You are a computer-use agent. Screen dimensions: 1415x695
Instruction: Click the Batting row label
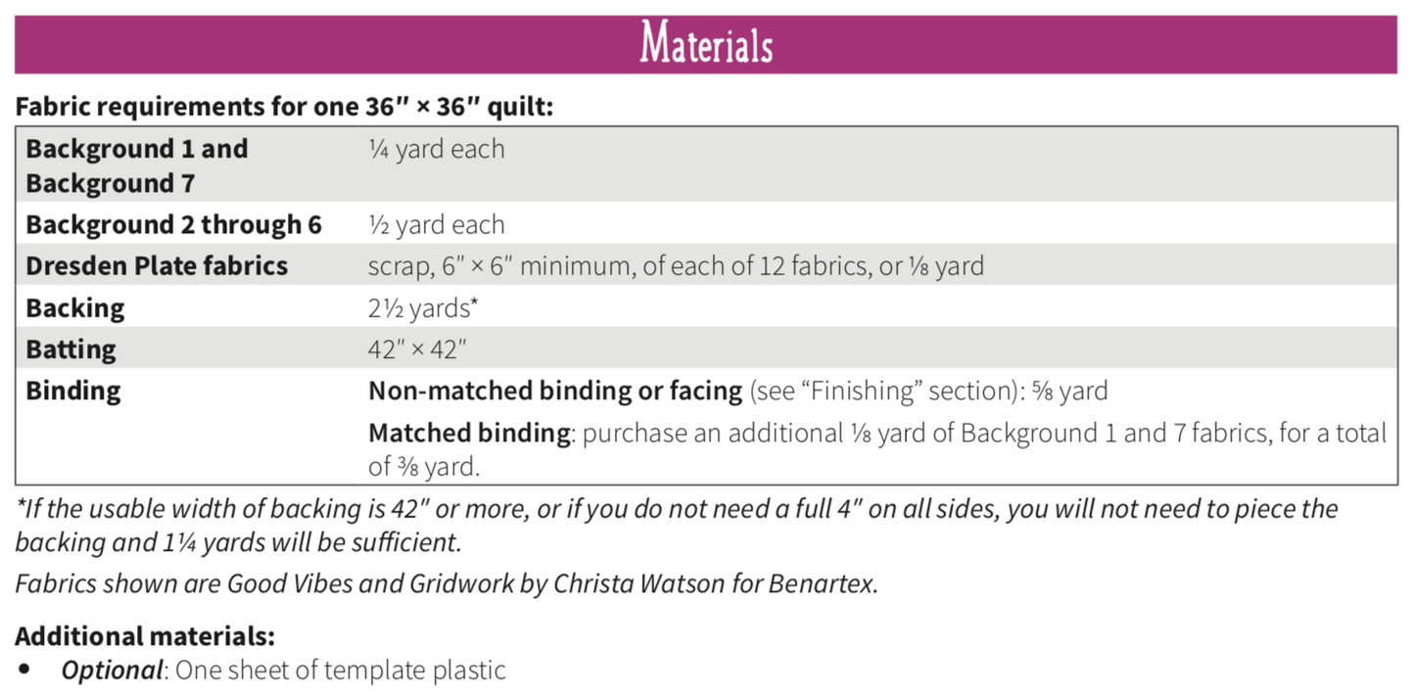[71, 349]
